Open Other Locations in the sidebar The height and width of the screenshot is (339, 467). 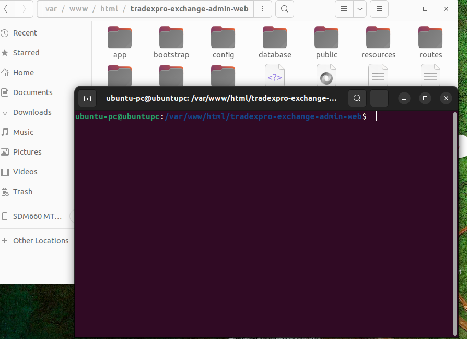41,241
